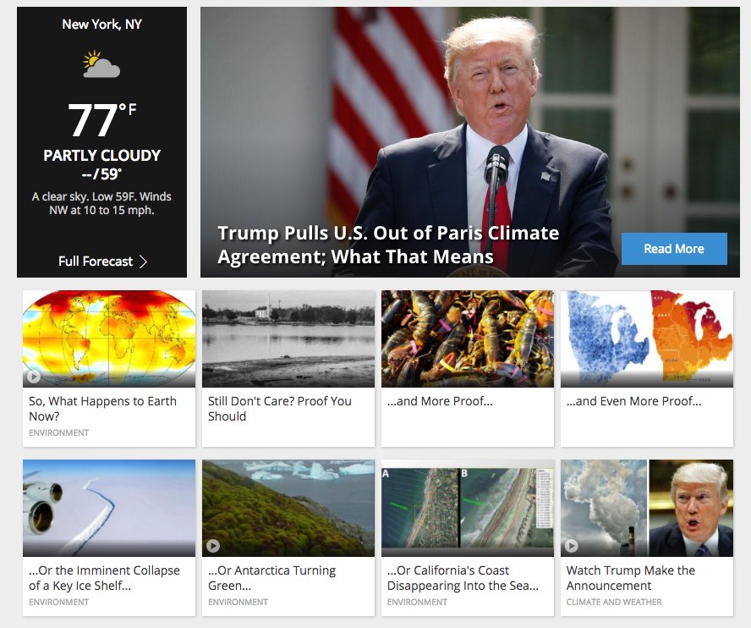Open 'So, What Happens to Earth Now?'
The width and height of the screenshot is (751, 628).
102,409
